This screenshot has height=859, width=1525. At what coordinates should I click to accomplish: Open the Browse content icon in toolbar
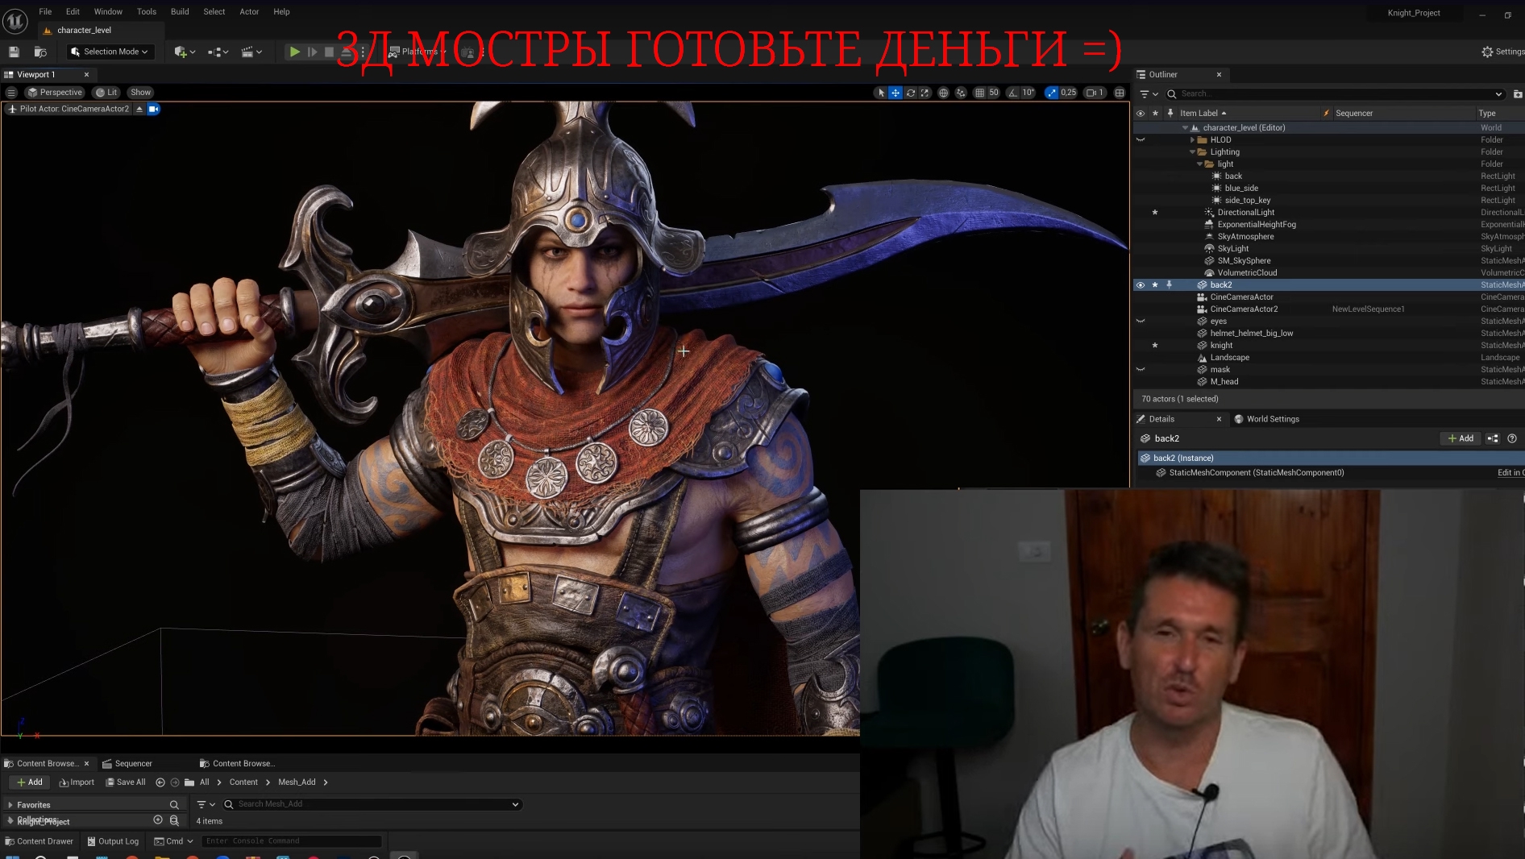(x=40, y=52)
